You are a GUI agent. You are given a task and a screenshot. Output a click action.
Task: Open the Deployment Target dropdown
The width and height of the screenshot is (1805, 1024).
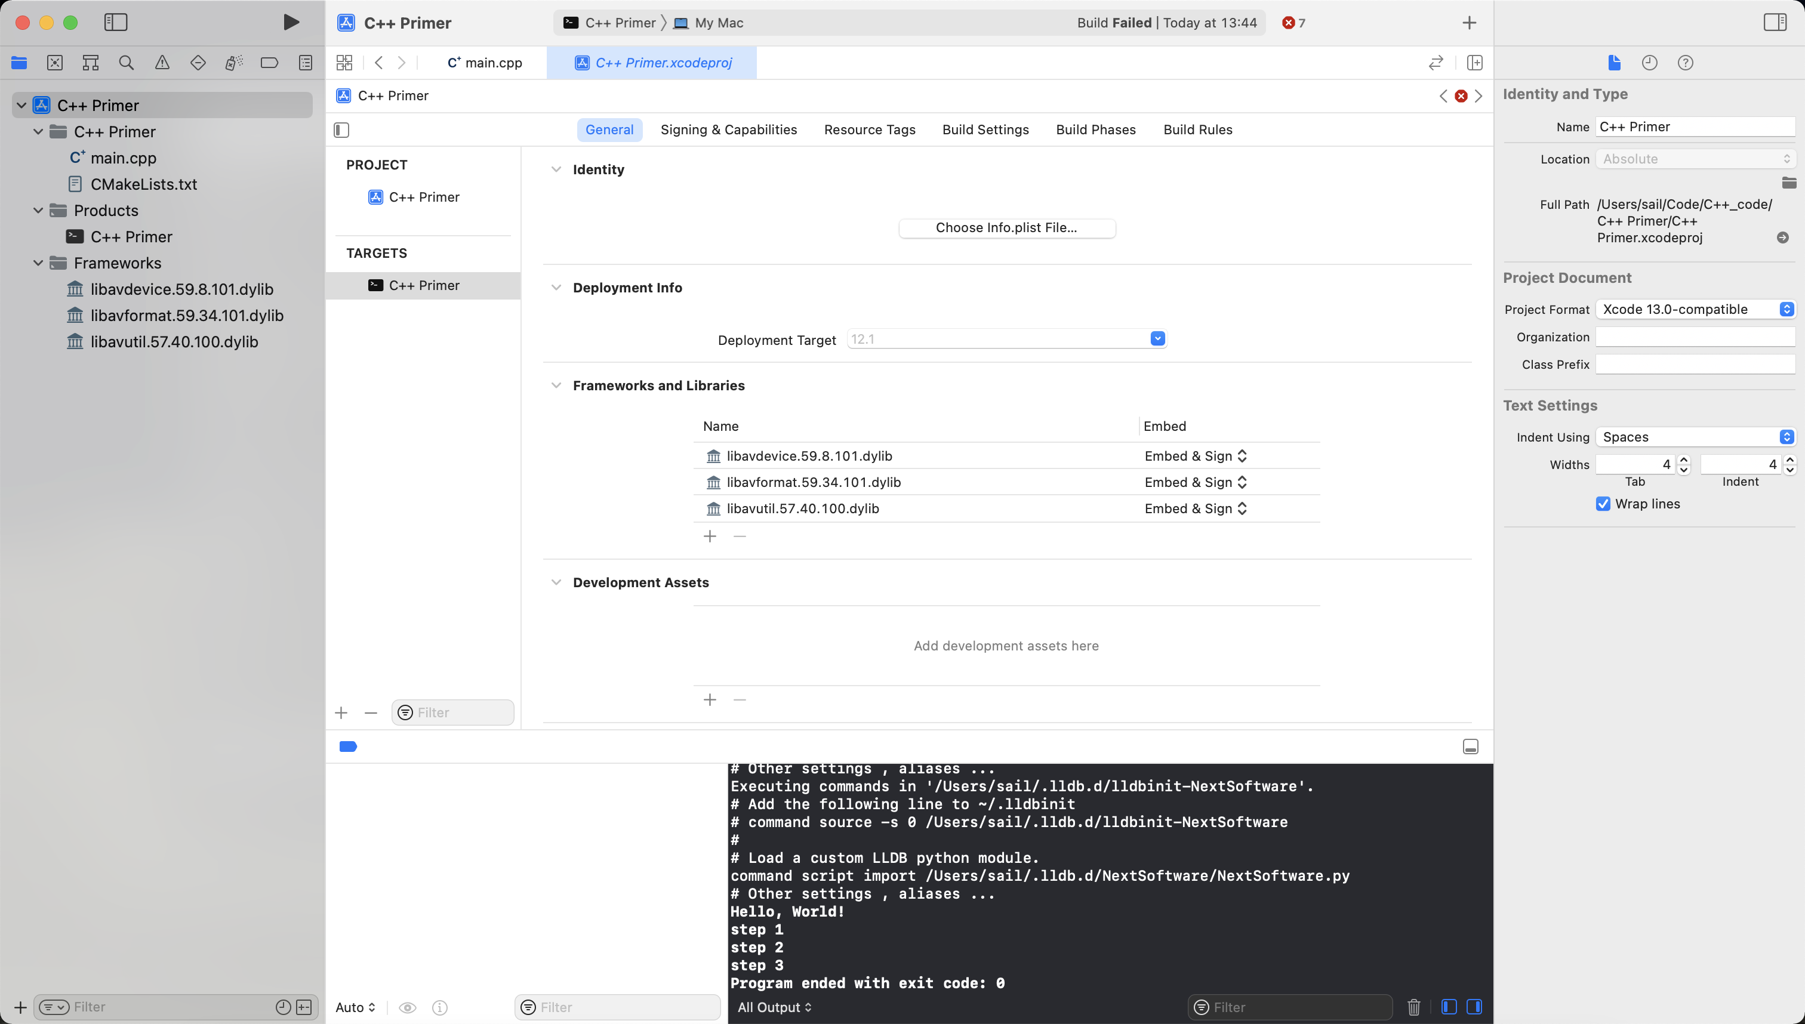tap(1157, 339)
